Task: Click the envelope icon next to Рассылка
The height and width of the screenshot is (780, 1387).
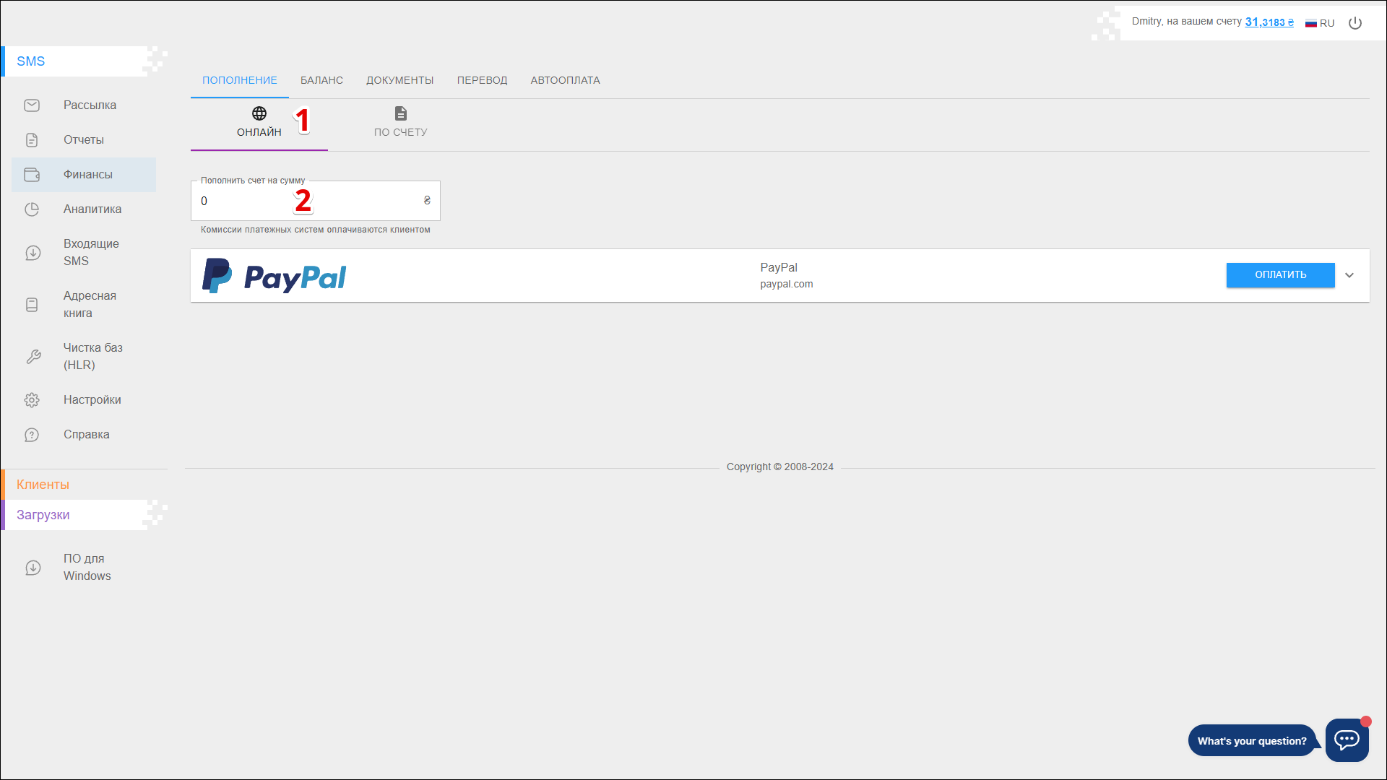Action: pos(32,105)
